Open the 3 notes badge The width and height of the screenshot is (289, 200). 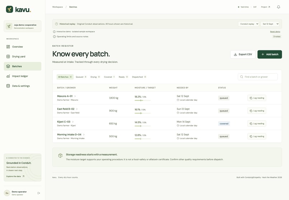(x=277, y=36)
